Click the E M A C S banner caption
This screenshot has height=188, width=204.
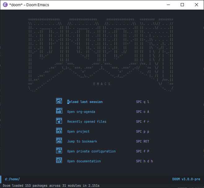coord(102,84)
